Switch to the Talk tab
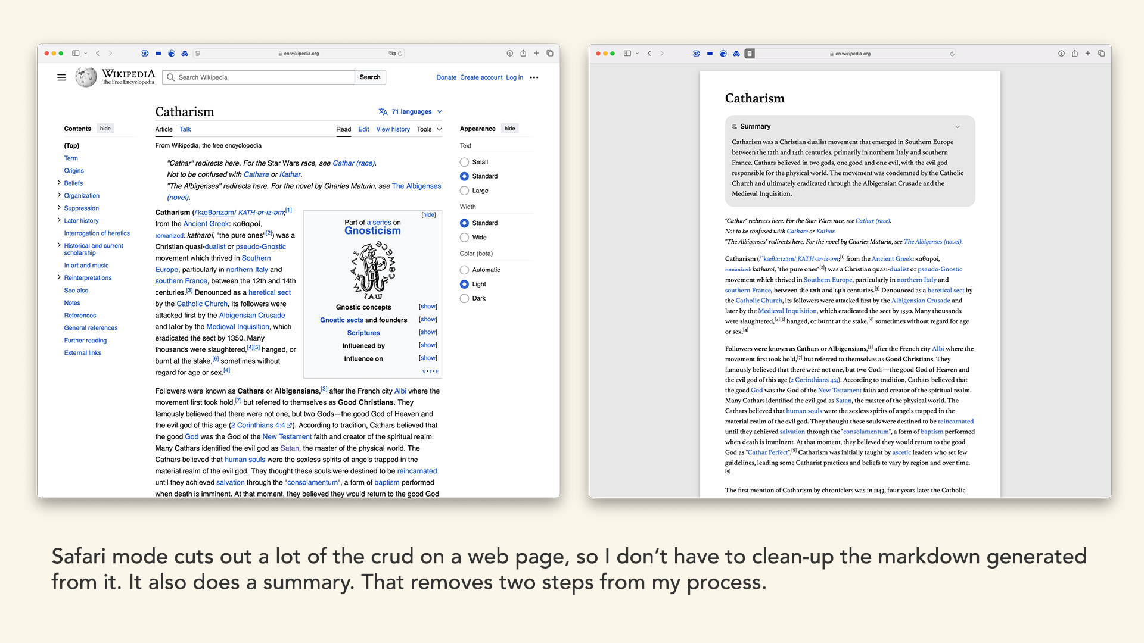The image size is (1144, 643). pyautogui.click(x=185, y=129)
